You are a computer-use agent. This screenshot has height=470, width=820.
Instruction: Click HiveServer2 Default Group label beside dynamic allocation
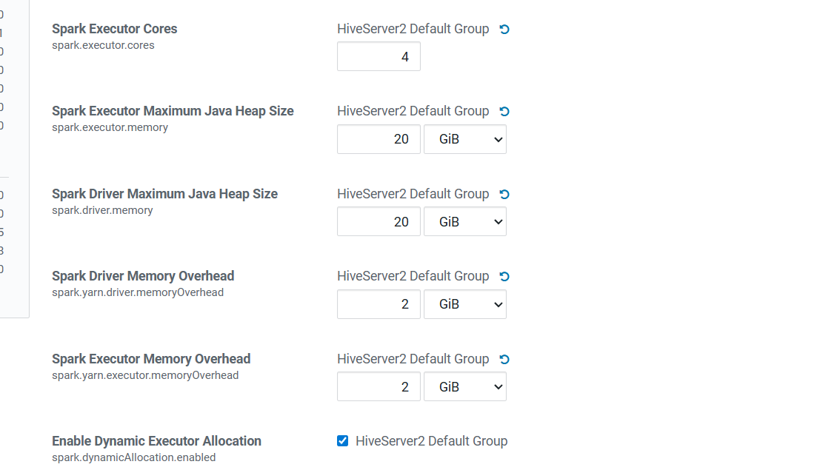coord(431,441)
